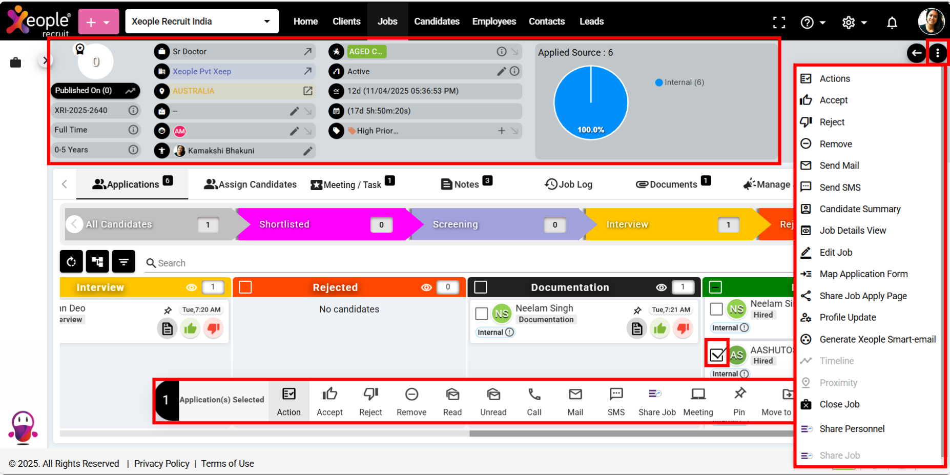
Task: Click the back arrow circle button
Action: click(x=916, y=53)
